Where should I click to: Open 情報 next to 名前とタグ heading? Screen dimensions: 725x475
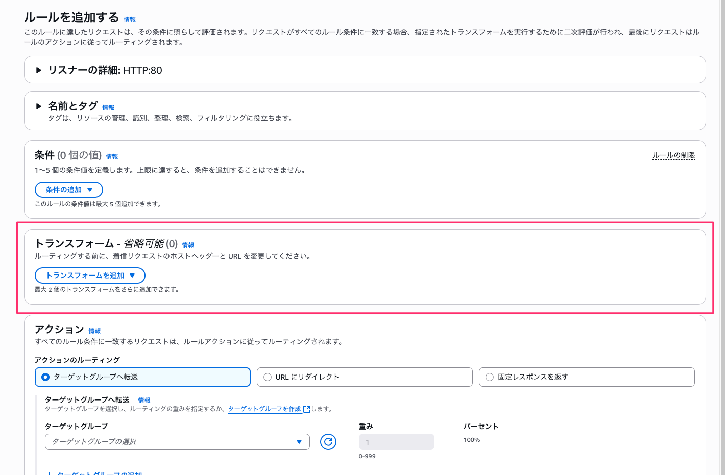click(x=108, y=108)
